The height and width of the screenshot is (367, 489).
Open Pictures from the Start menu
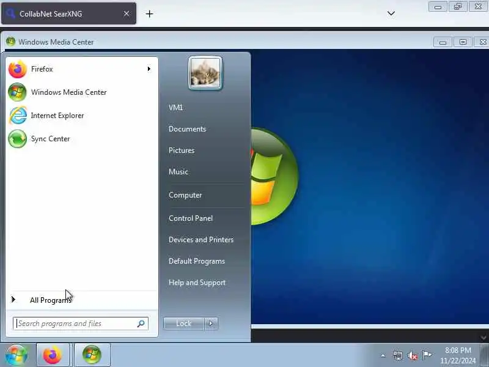click(x=182, y=150)
